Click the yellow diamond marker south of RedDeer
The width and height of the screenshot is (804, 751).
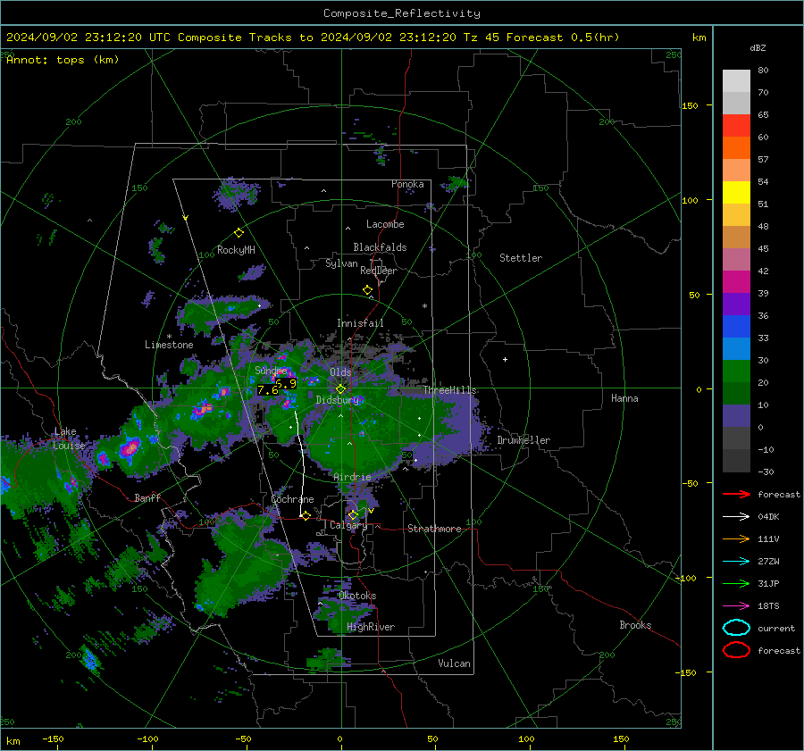point(368,290)
